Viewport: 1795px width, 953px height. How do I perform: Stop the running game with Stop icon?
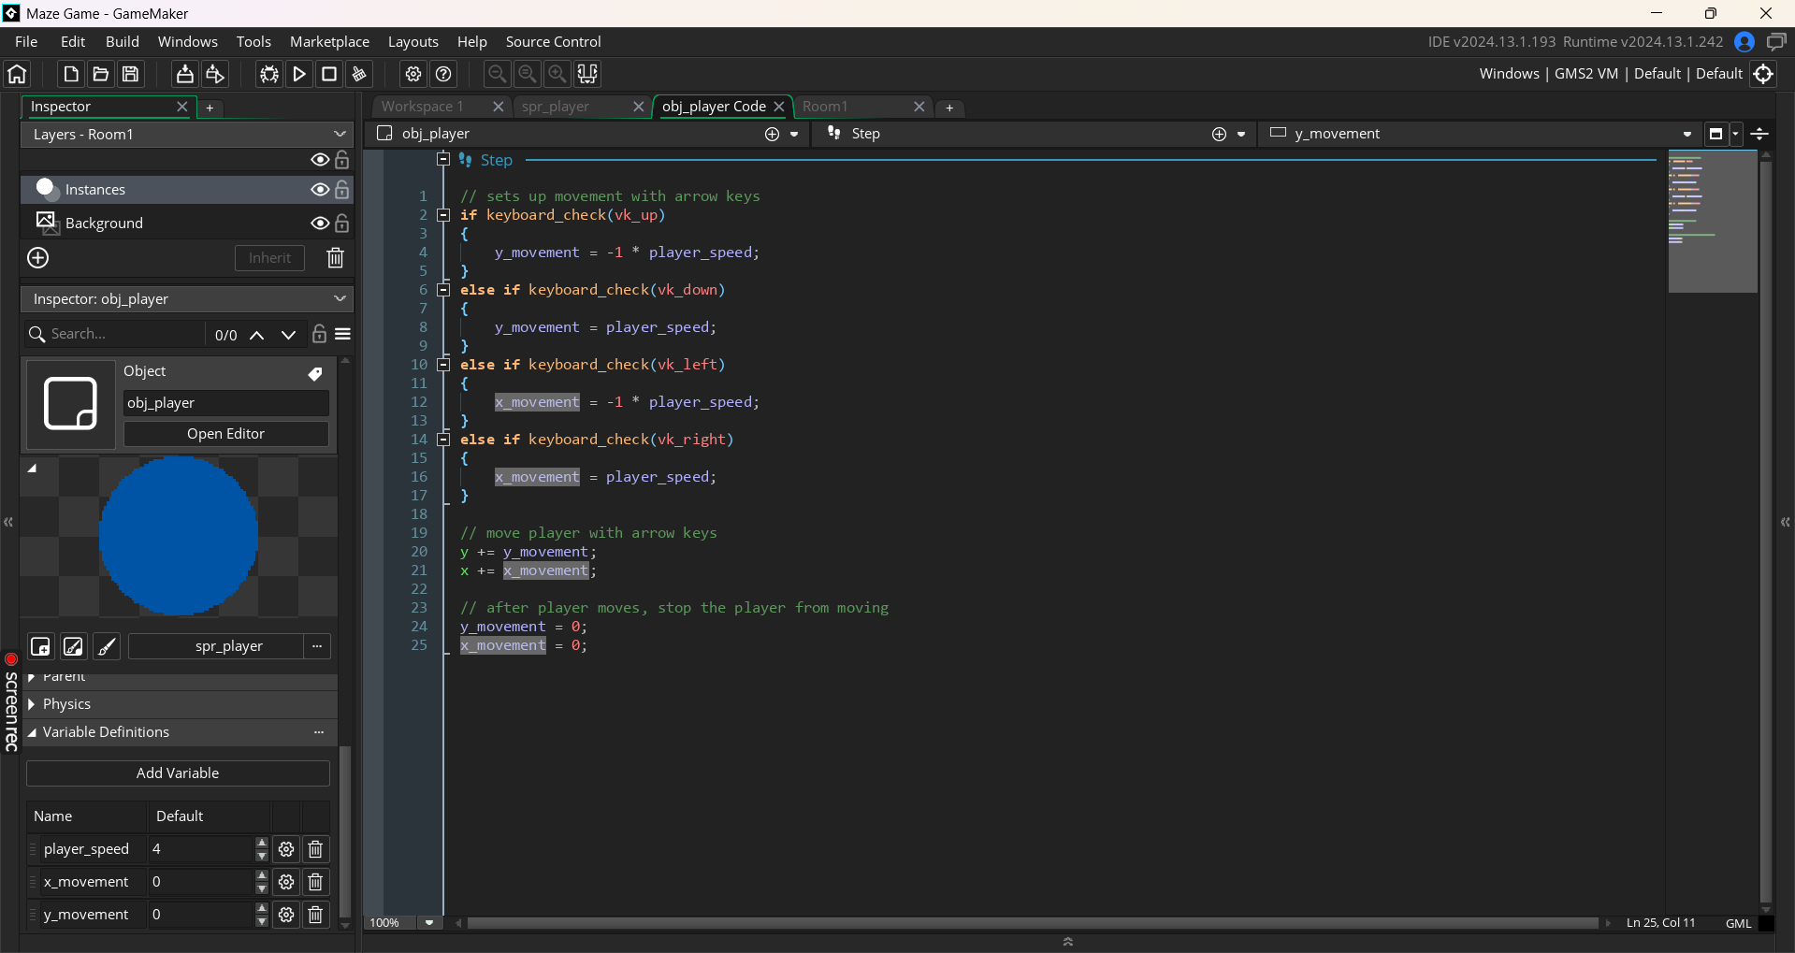pyautogui.click(x=329, y=74)
